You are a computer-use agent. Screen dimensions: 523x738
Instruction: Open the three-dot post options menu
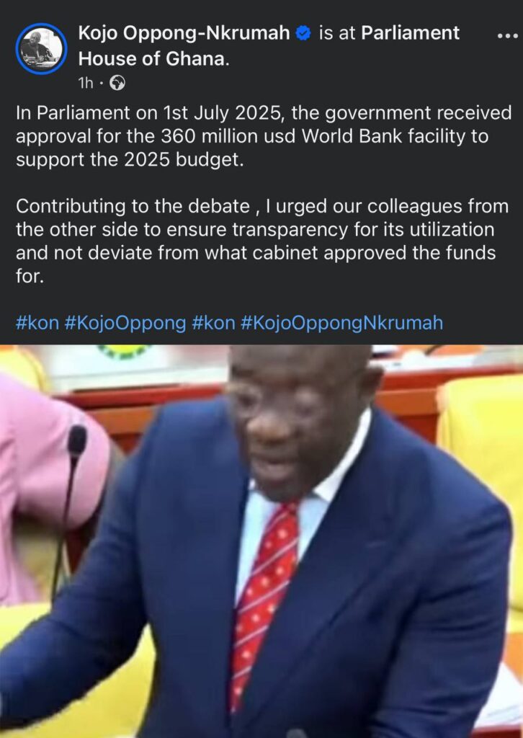[508, 36]
